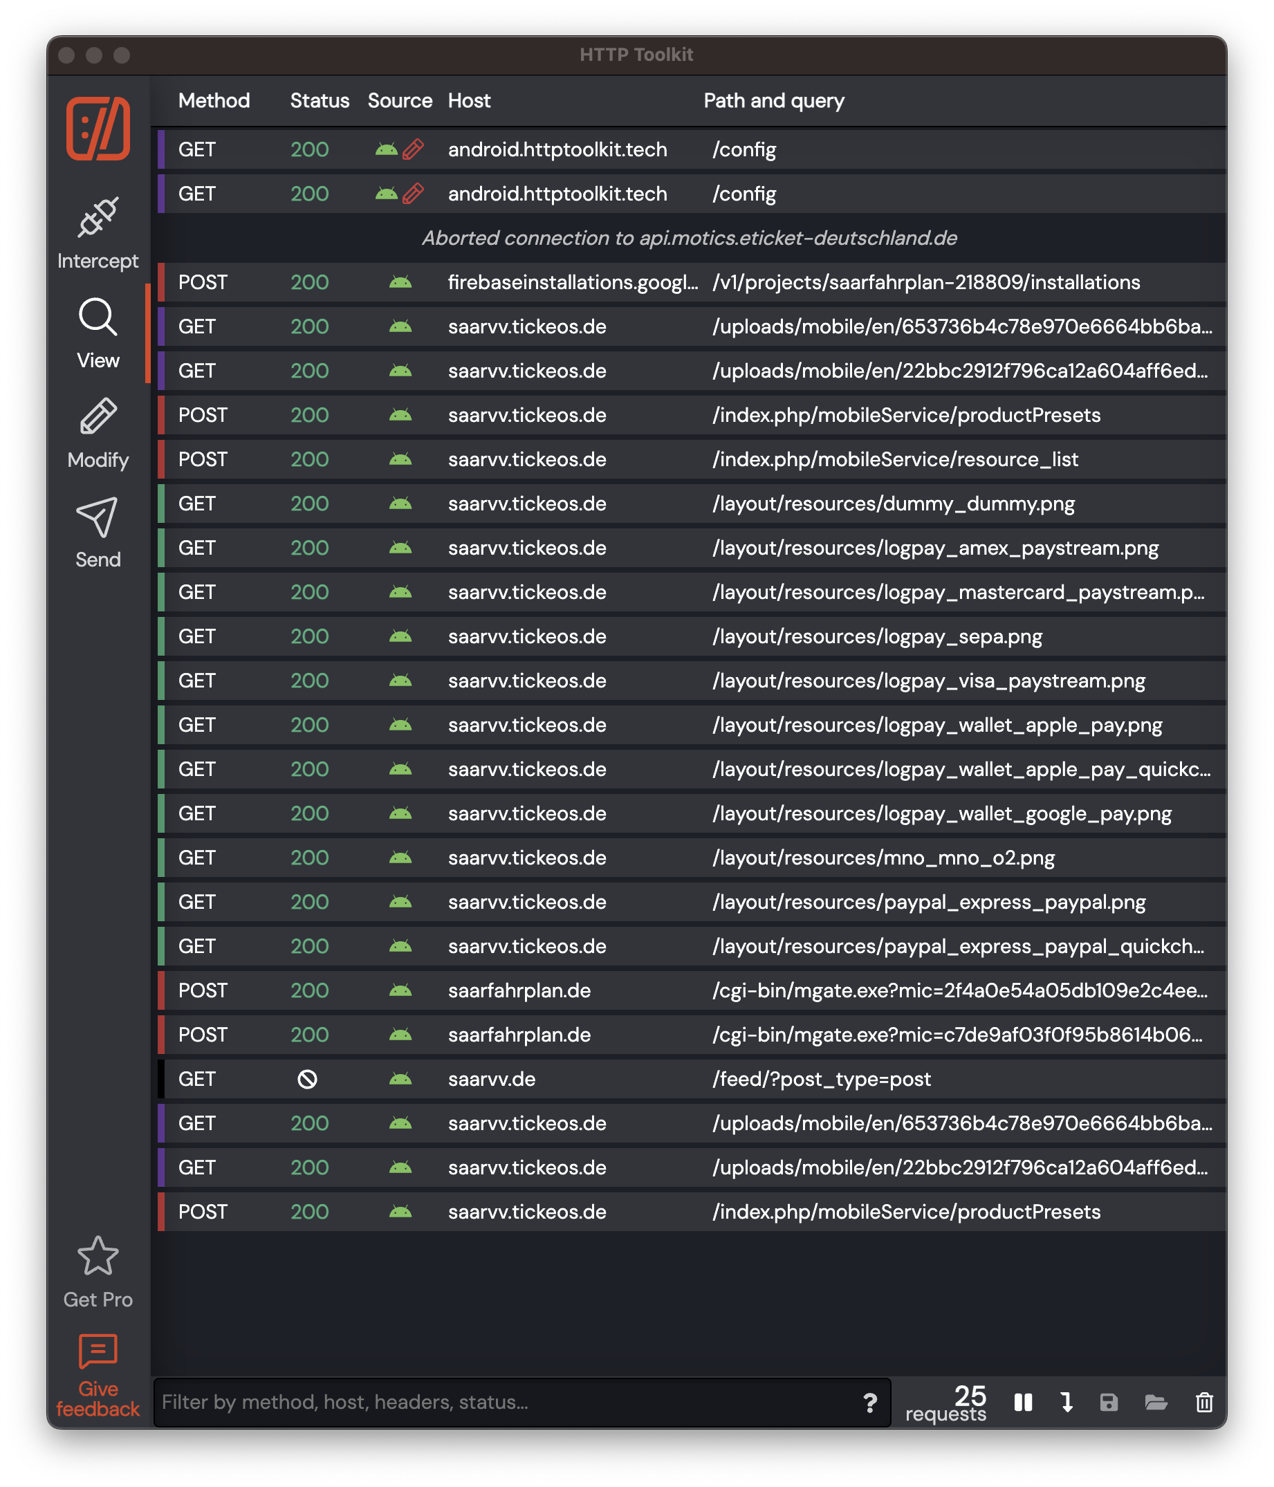The width and height of the screenshot is (1274, 1487).
Task: Select the mno_mno_o2.png request
Action: (692, 858)
